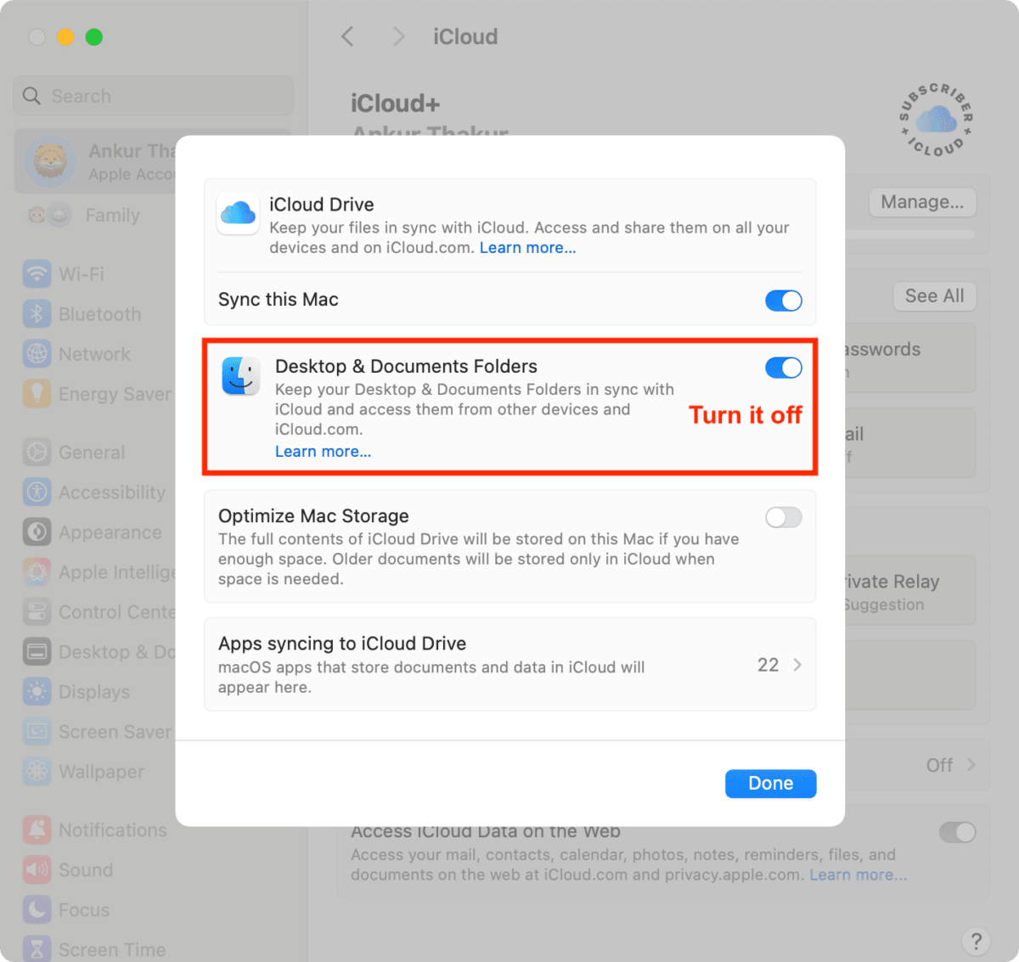Toggle Access iCloud Data on the Web
This screenshot has height=962, width=1019.
point(957,832)
